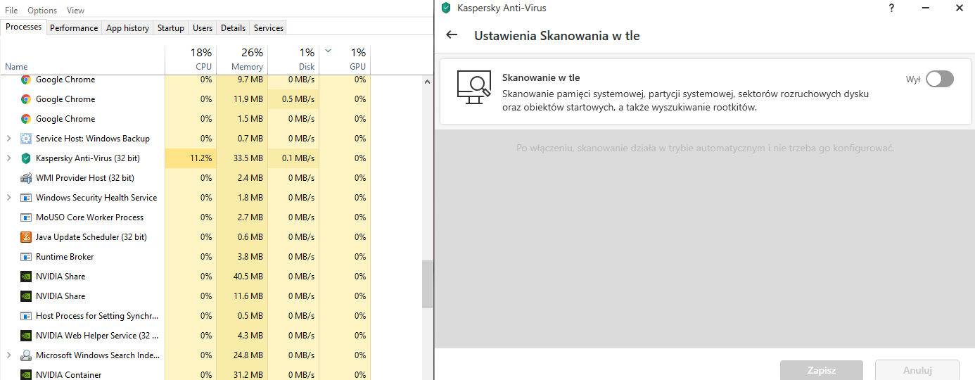
Task: Expand Windows Security Health Service row
Action: click(8, 198)
